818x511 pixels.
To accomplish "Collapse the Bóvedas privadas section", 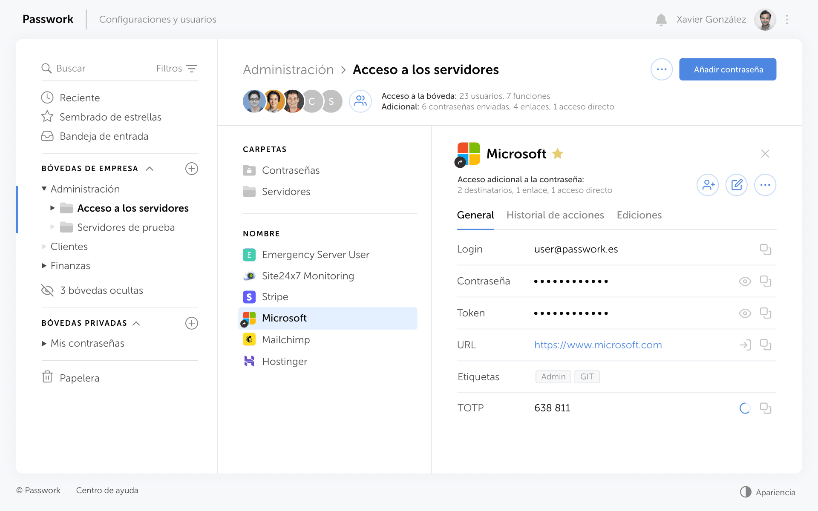I will pyautogui.click(x=136, y=323).
